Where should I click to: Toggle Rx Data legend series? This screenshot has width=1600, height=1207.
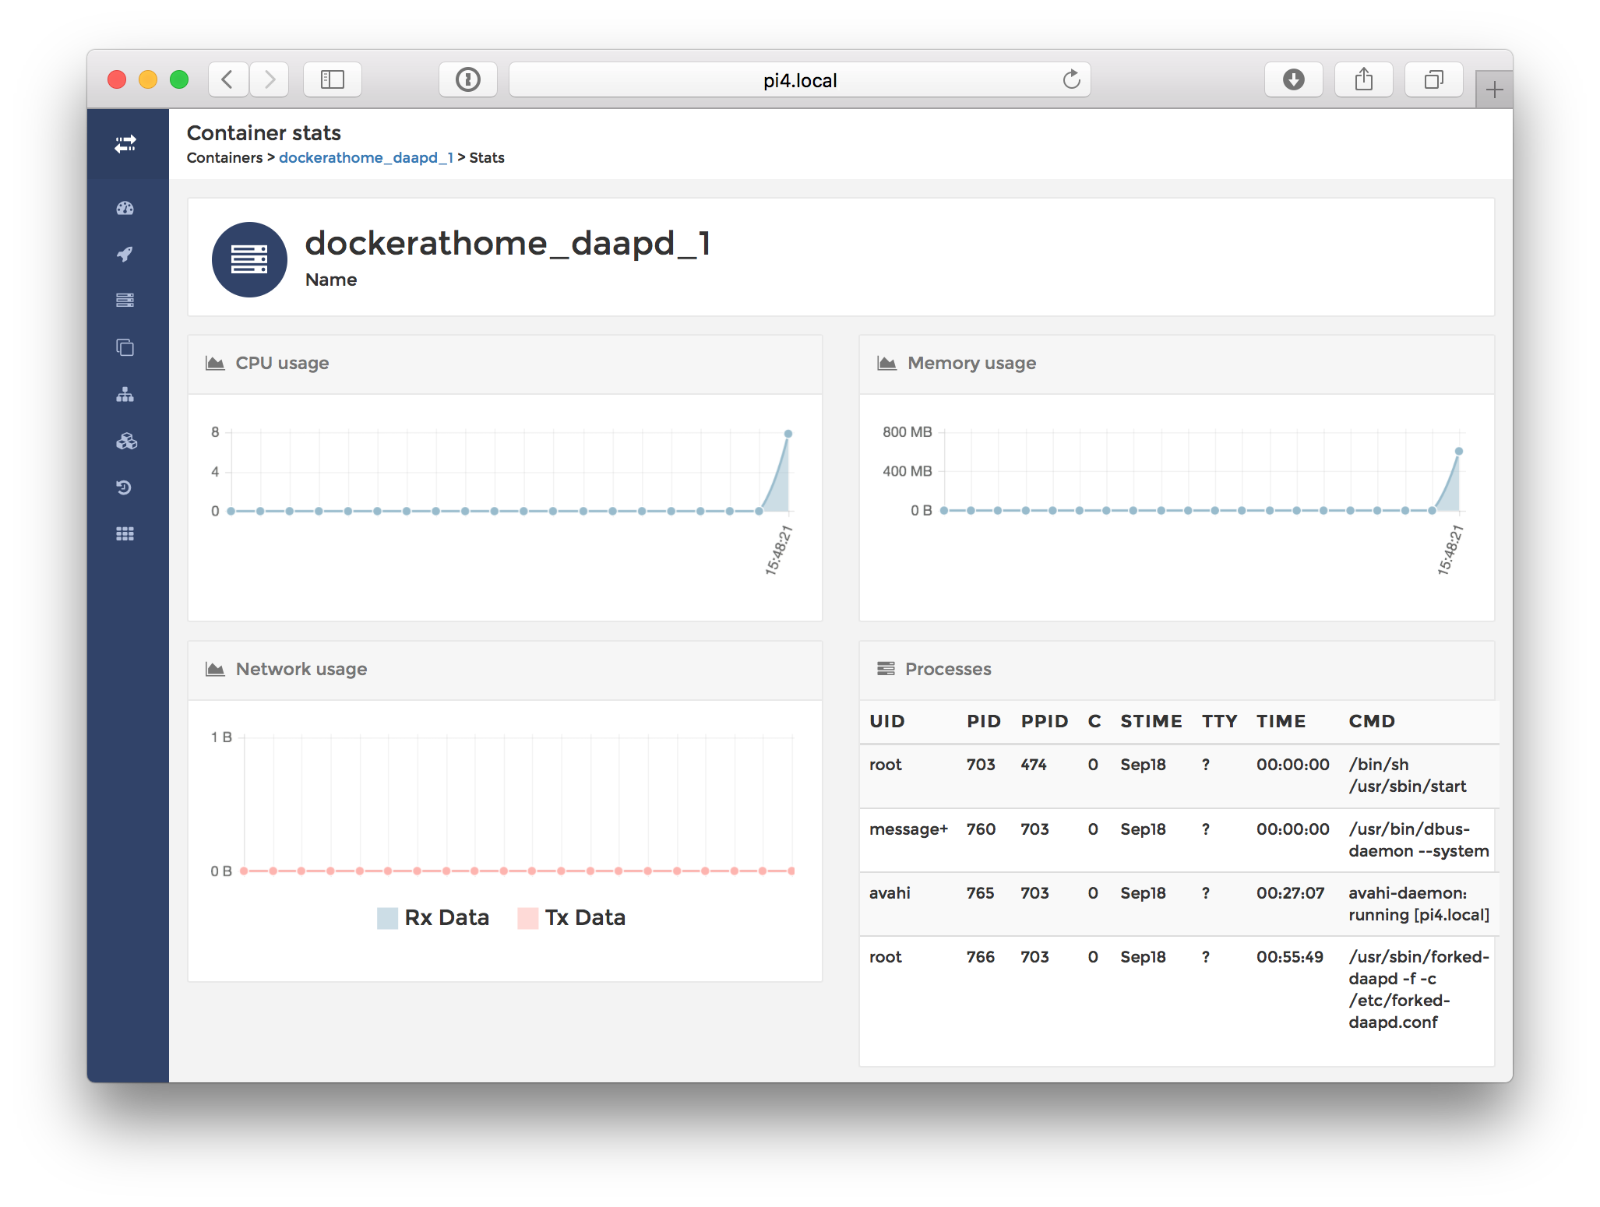coord(433,918)
